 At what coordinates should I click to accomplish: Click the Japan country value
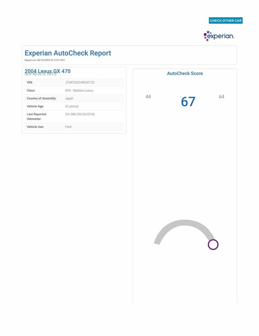[69, 98]
